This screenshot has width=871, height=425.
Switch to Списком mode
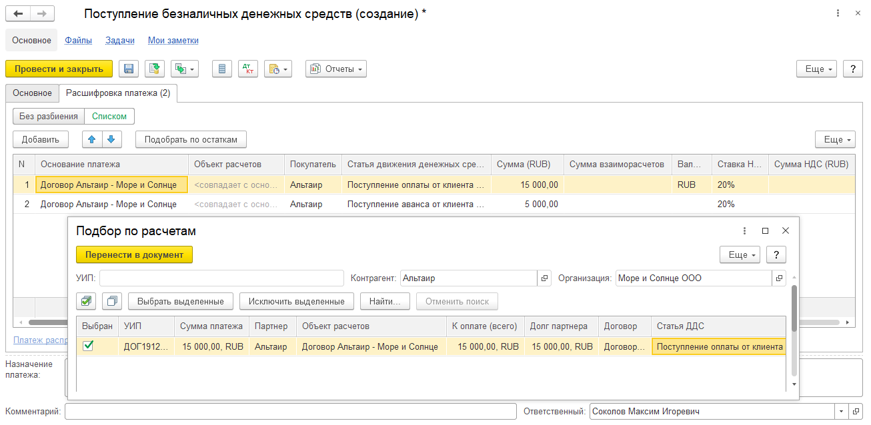[109, 116]
